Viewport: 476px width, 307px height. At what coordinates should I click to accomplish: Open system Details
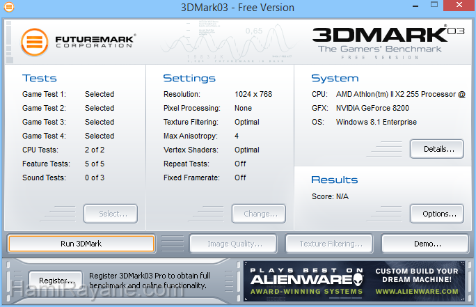click(437, 149)
